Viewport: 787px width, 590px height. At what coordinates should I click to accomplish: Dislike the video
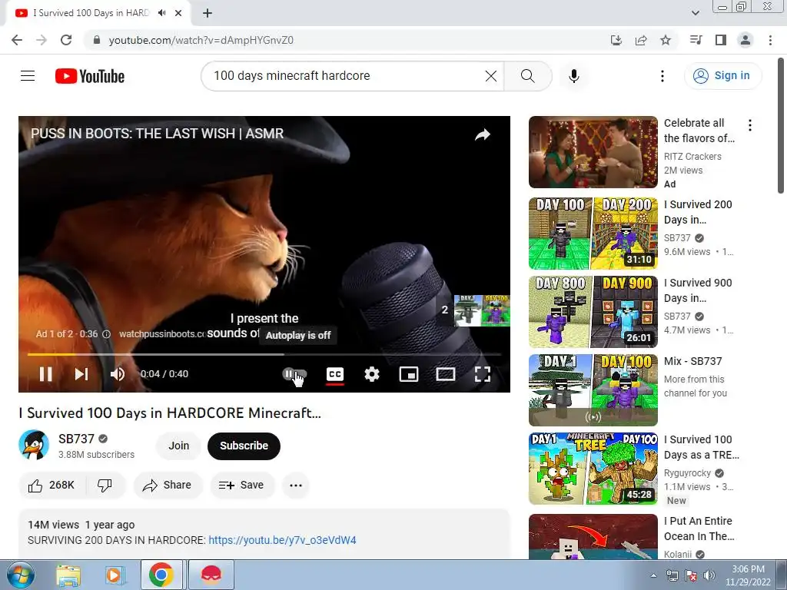point(105,486)
